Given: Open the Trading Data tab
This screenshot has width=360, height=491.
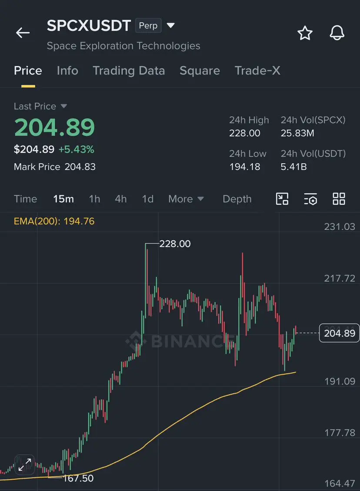Looking at the screenshot, I should coord(129,71).
